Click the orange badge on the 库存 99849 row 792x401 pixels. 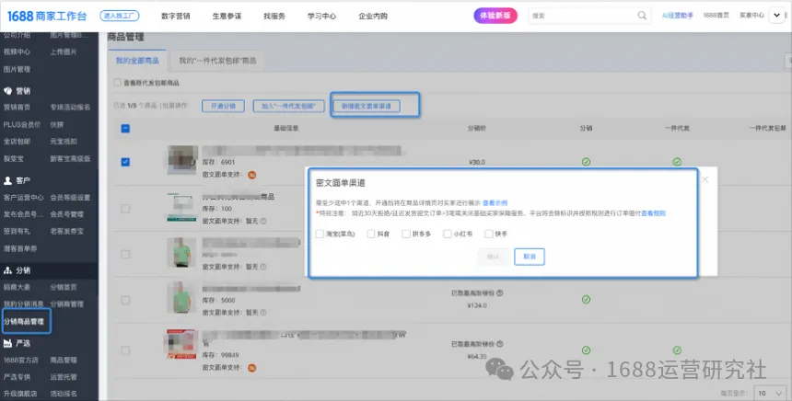(x=251, y=368)
